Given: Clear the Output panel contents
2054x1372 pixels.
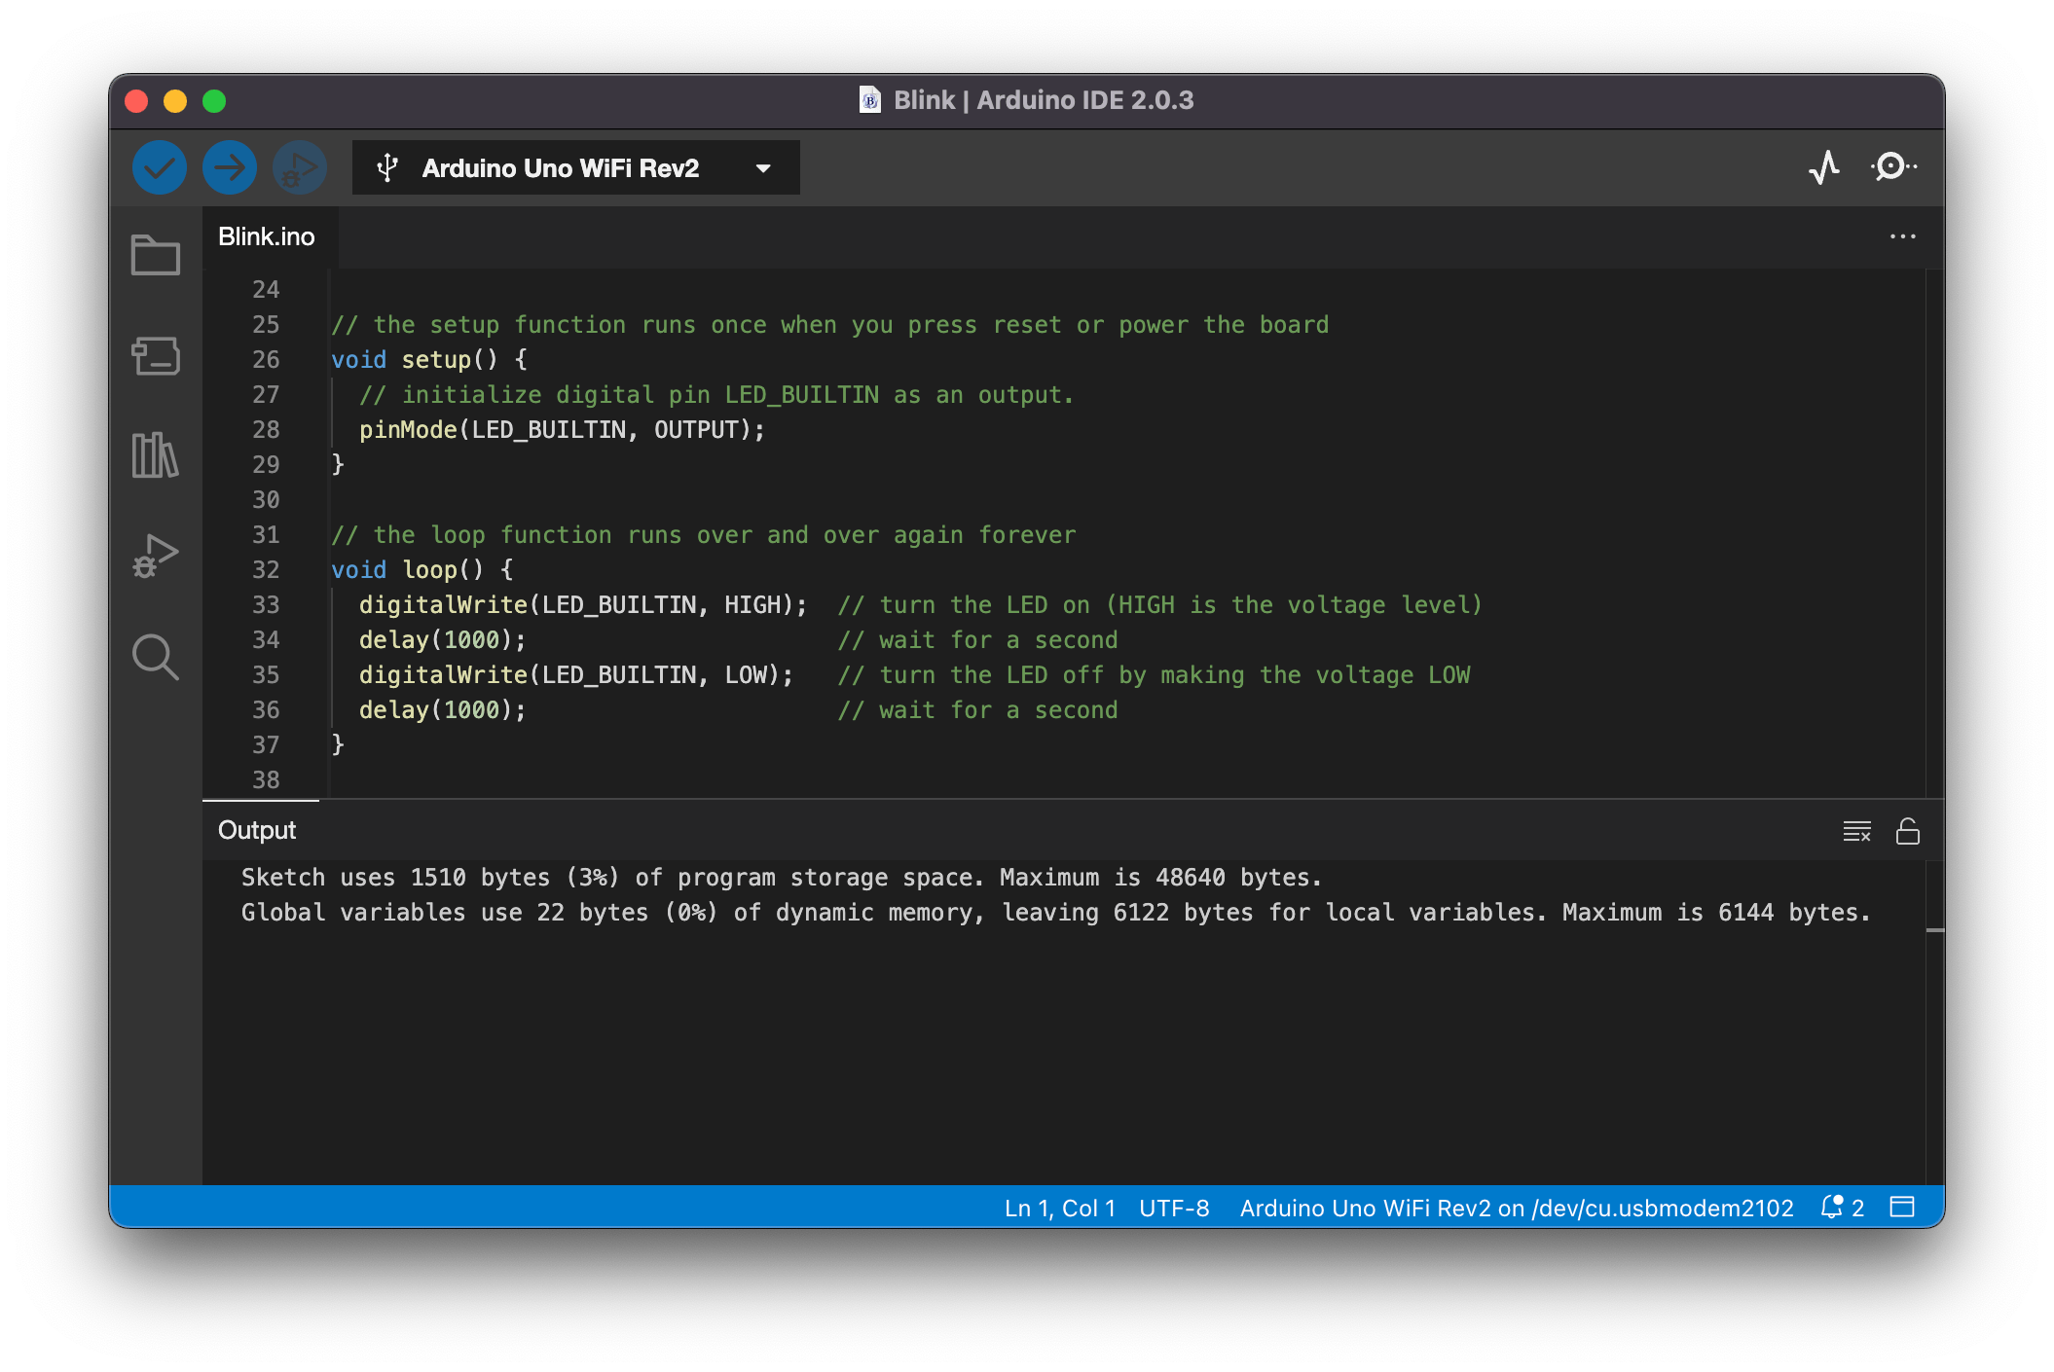Looking at the screenshot, I should [x=1856, y=831].
